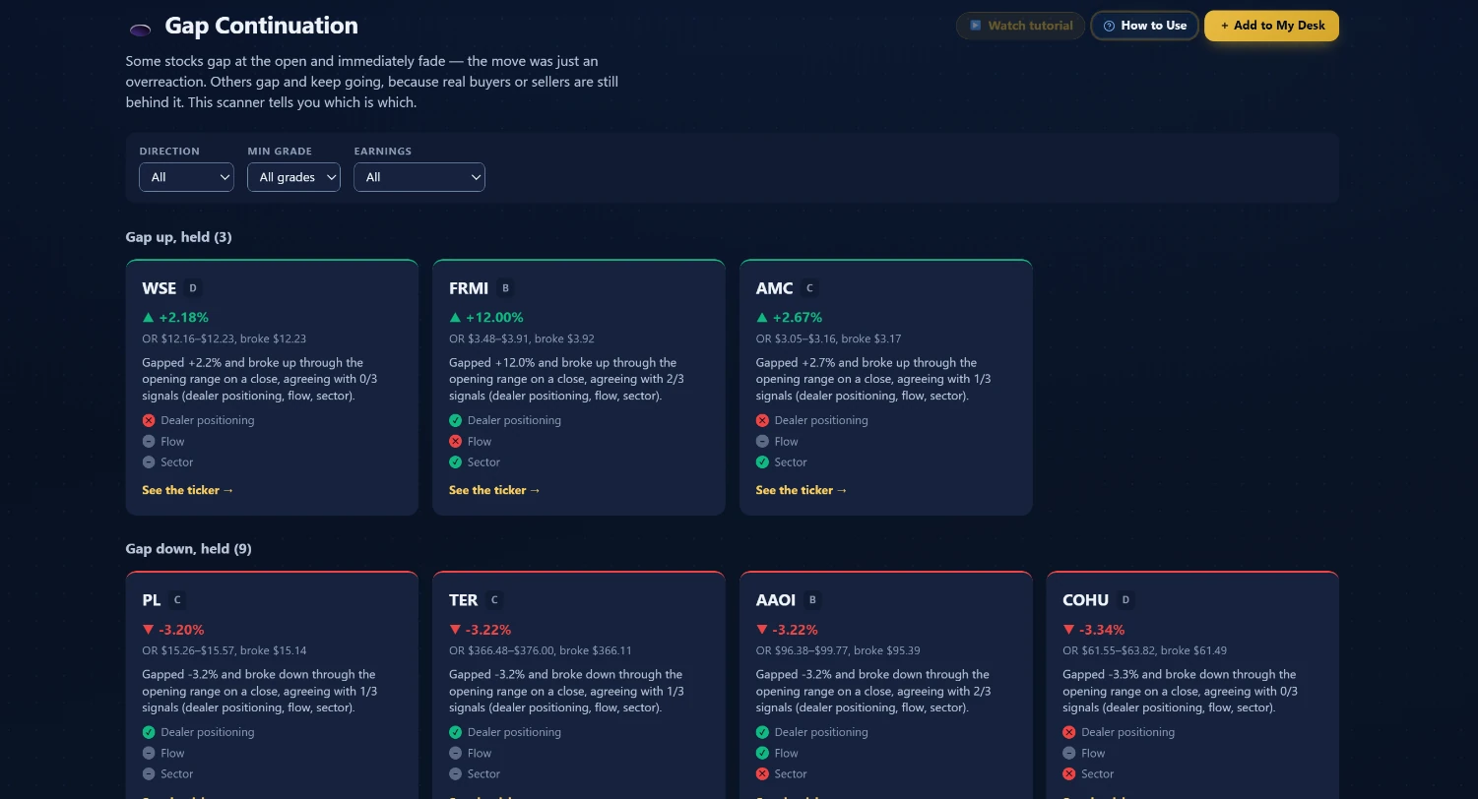Click AAOI Flow green check icon

pyautogui.click(x=762, y=753)
